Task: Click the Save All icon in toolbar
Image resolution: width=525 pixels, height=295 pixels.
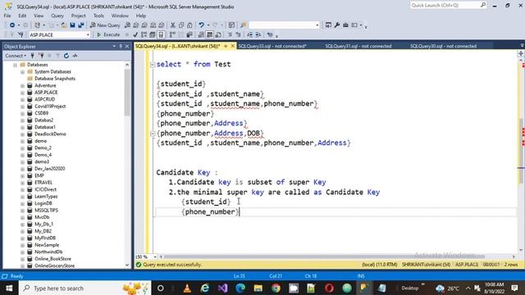Action: 81,25
